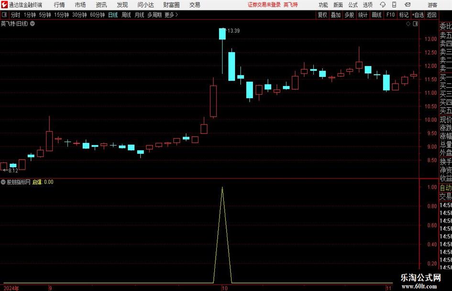Switch to 5分钟 period tab
Viewport: 452px width, 291px height.
[45, 15]
